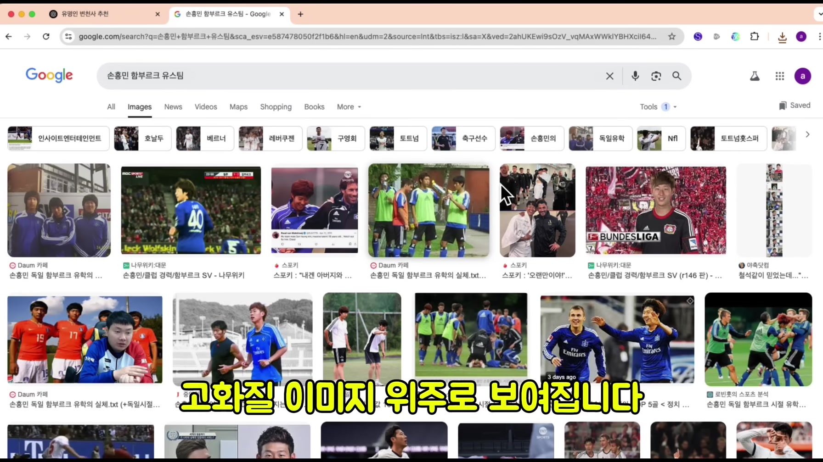Viewport: 823px width, 462px height.
Task: Open the extensions puzzle icon
Action: click(x=755, y=37)
